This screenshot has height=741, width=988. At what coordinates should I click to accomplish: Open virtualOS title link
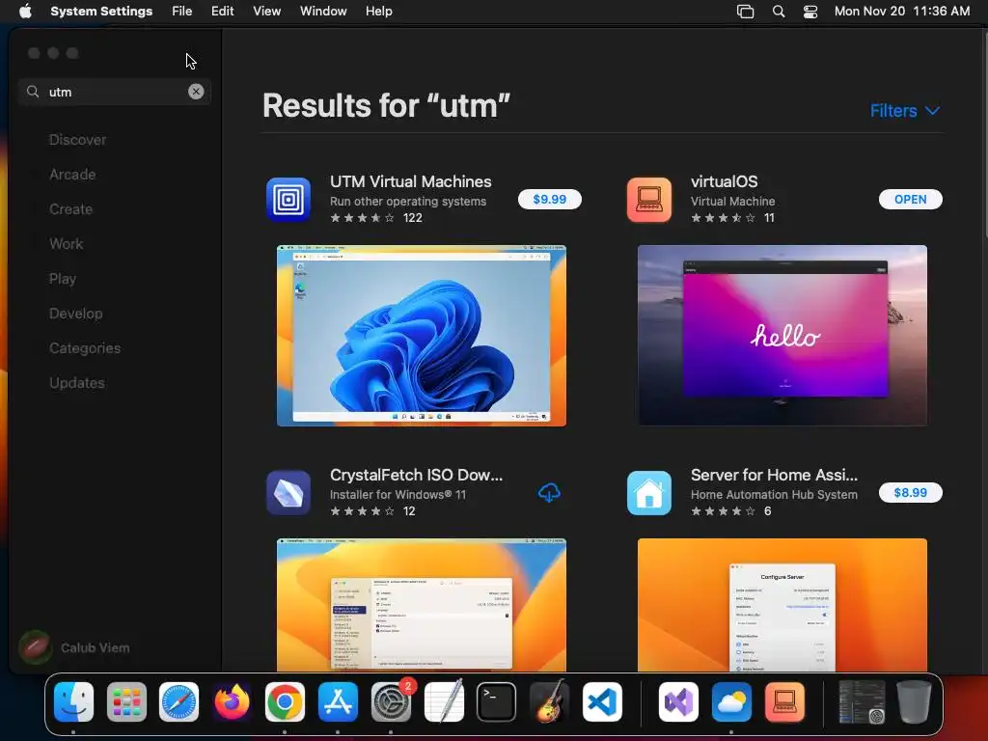coord(724,181)
